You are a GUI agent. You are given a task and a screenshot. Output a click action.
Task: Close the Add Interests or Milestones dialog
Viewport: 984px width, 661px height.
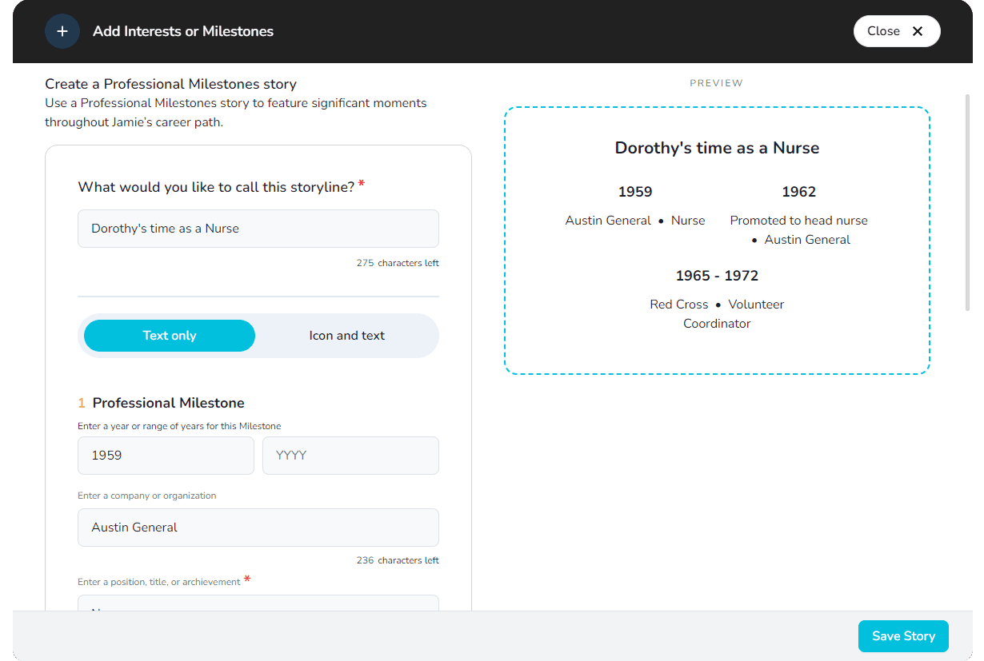pos(896,31)
